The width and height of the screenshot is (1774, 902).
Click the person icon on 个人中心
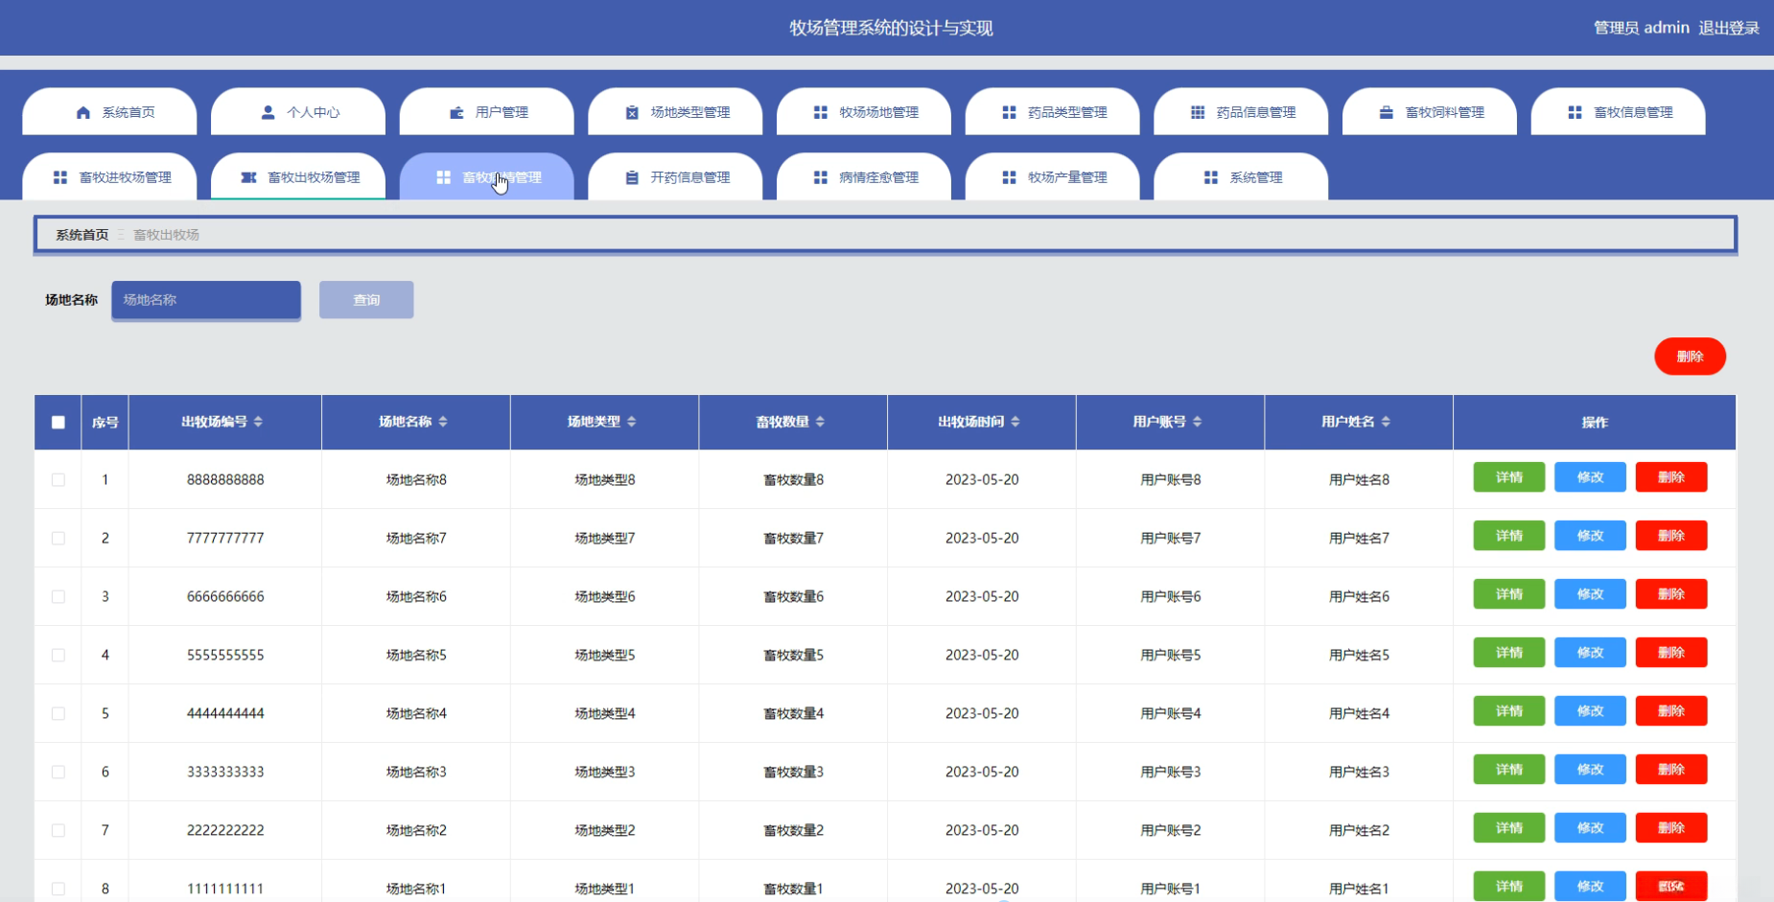[x=268, y=113]
